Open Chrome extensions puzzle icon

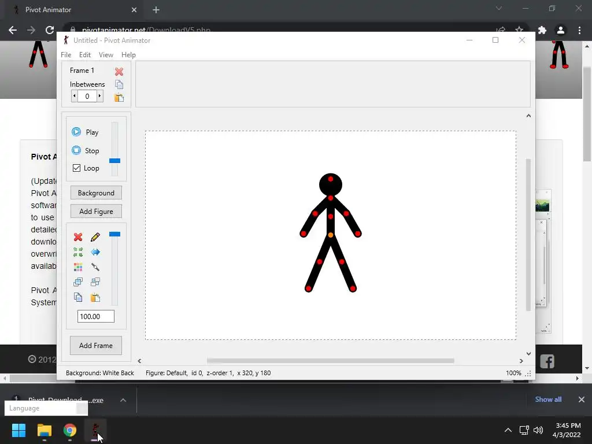pyautogui.click(x=542, y=30)
